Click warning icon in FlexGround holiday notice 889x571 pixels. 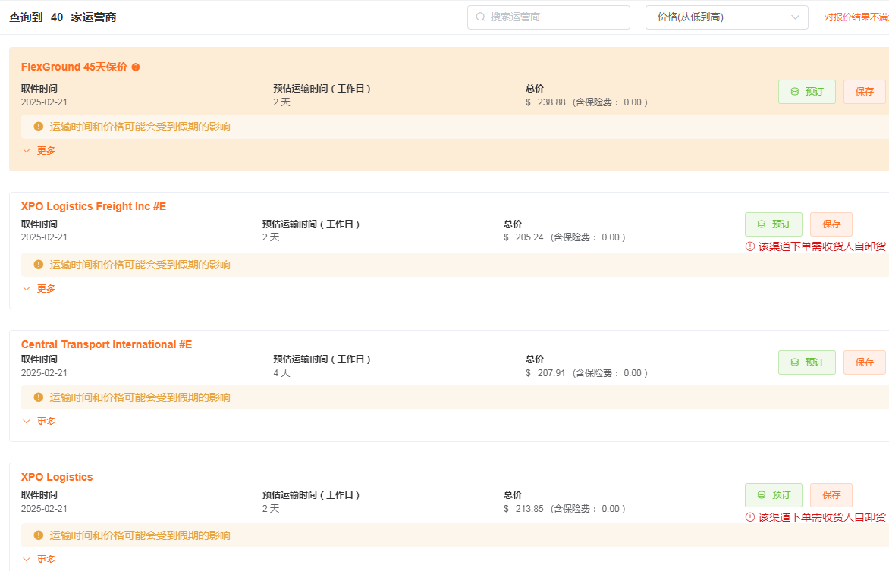39,127
